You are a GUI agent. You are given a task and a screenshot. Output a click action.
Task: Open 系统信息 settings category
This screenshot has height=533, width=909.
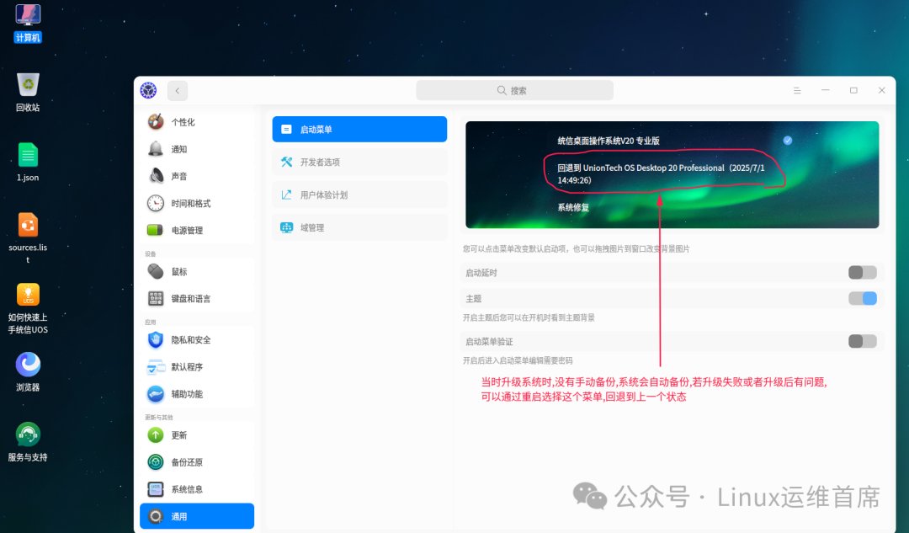click(x=197, y=489)
